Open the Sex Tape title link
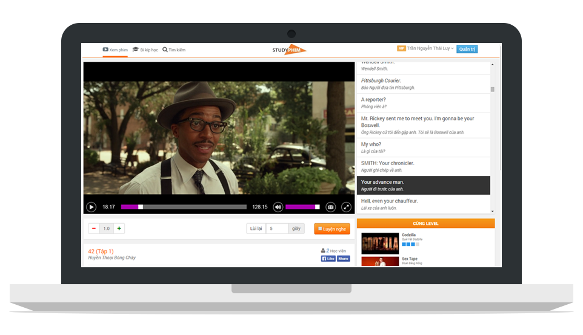 pos(410,259)
